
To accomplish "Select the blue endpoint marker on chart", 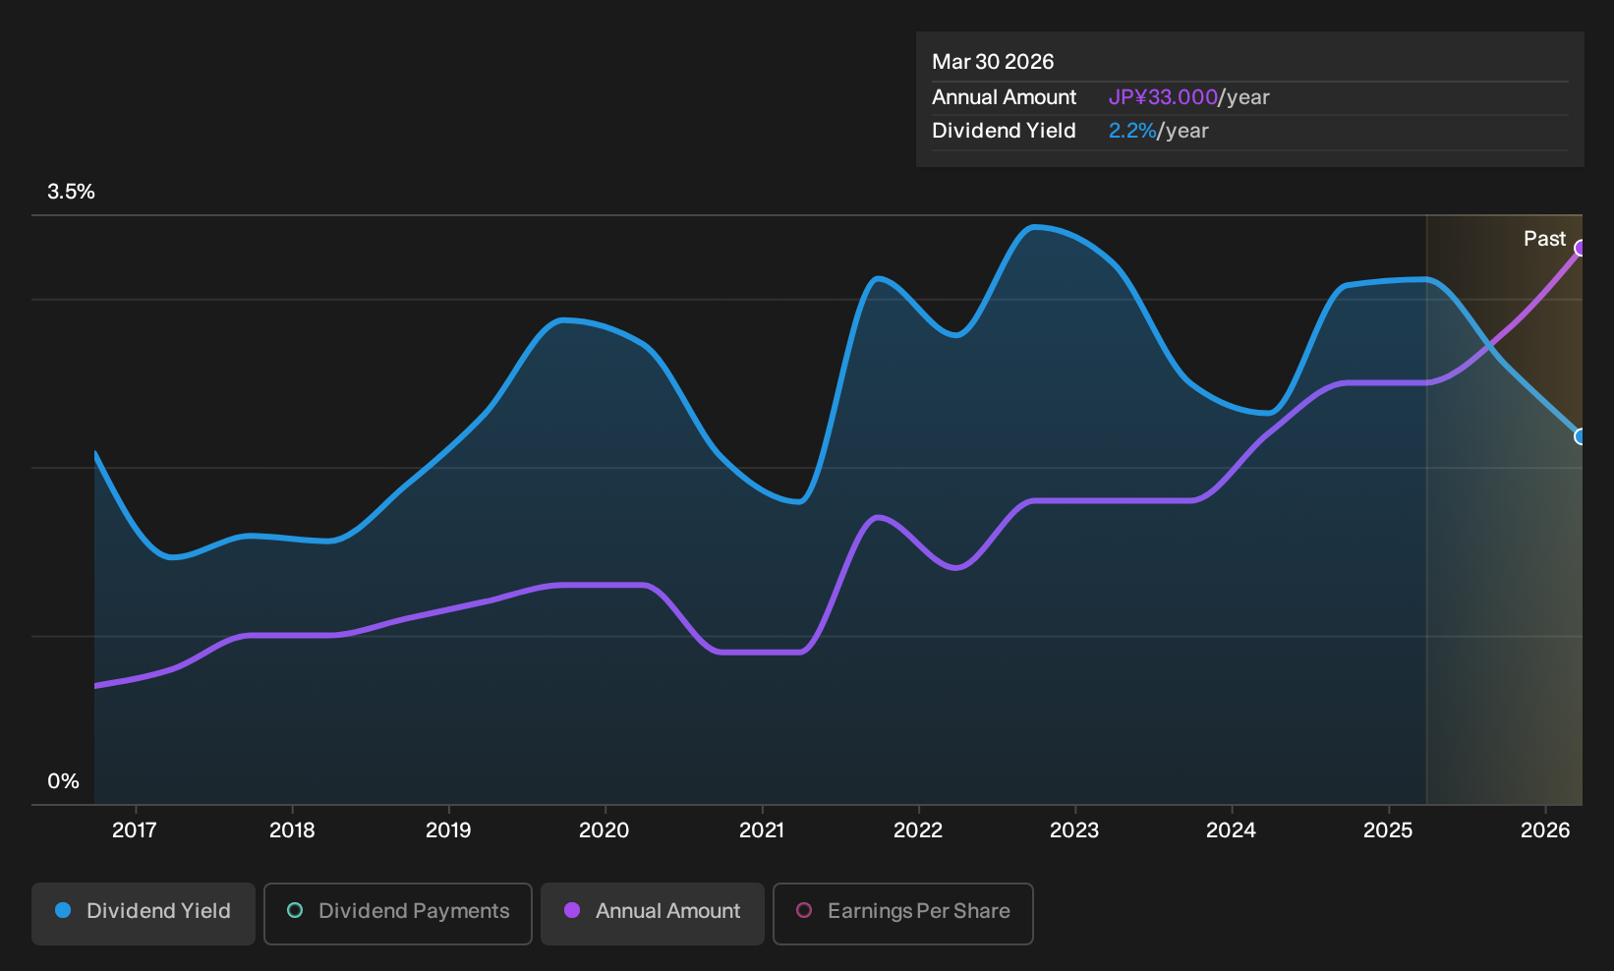I will pyautogui.click(x=1581, y=436).
